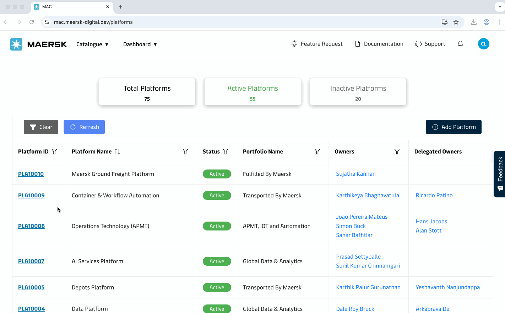Clear all table filters
This screenshot has width=505, height=313.
[41, 127]
